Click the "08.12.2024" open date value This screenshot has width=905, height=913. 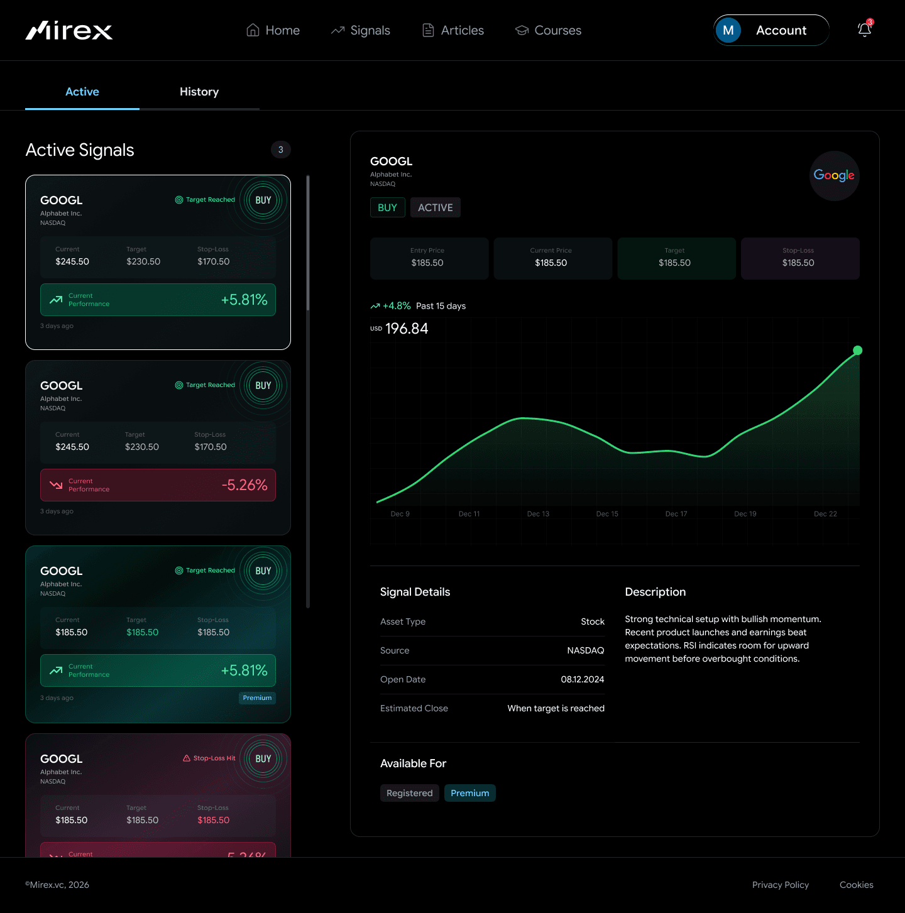[x=583, y=679]
